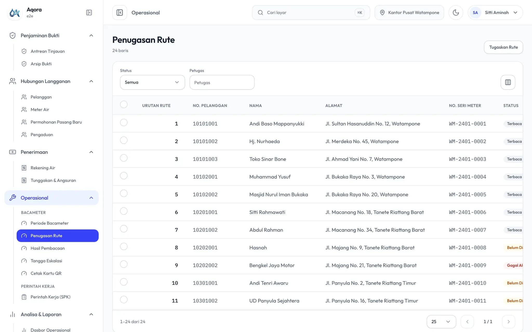
Task: Click the cash icon next to Penerimaan
Action: [12, 152]
